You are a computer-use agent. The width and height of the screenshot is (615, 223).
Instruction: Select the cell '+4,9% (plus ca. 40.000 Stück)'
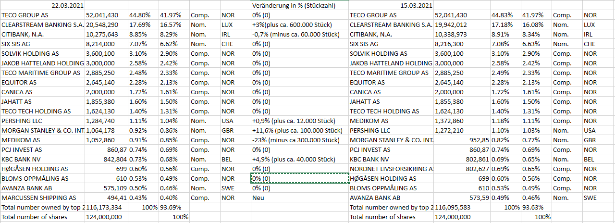[300, 159]
